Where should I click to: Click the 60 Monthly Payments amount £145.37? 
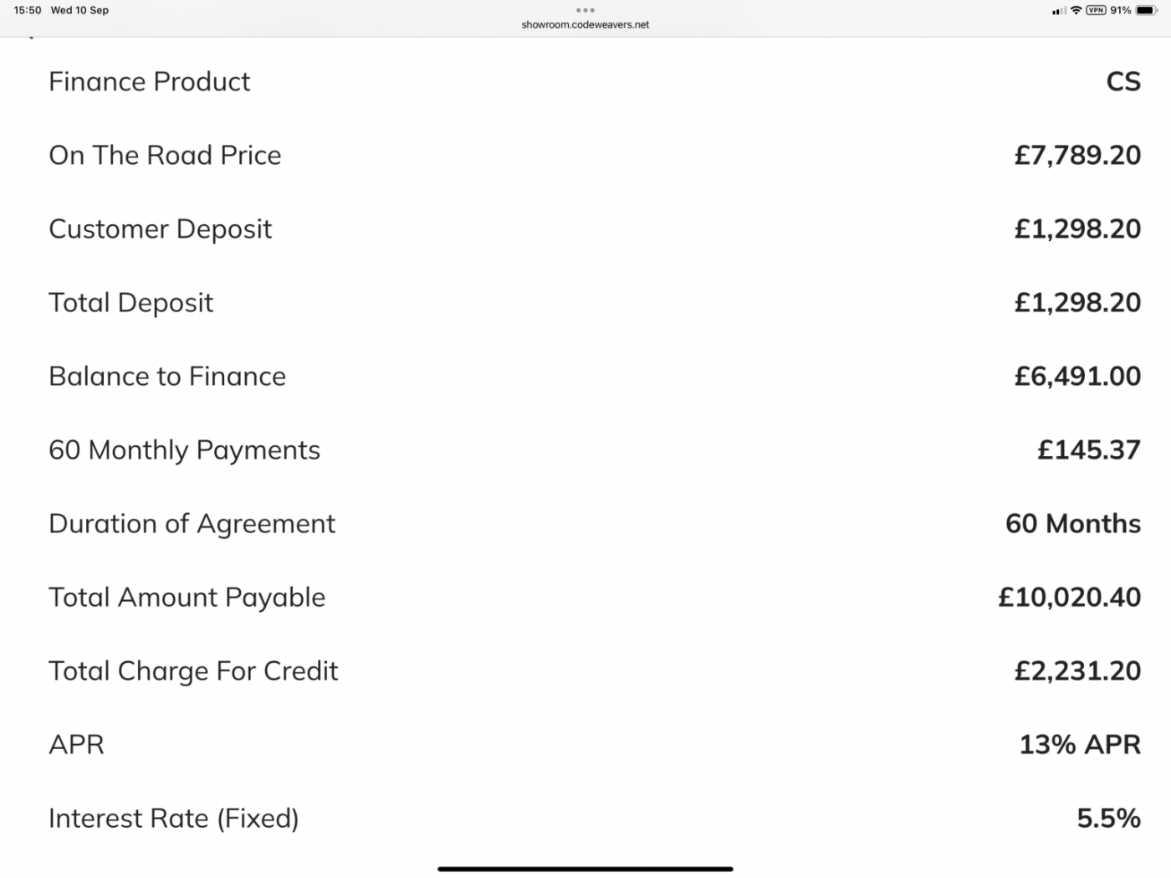pos(1089,449)
